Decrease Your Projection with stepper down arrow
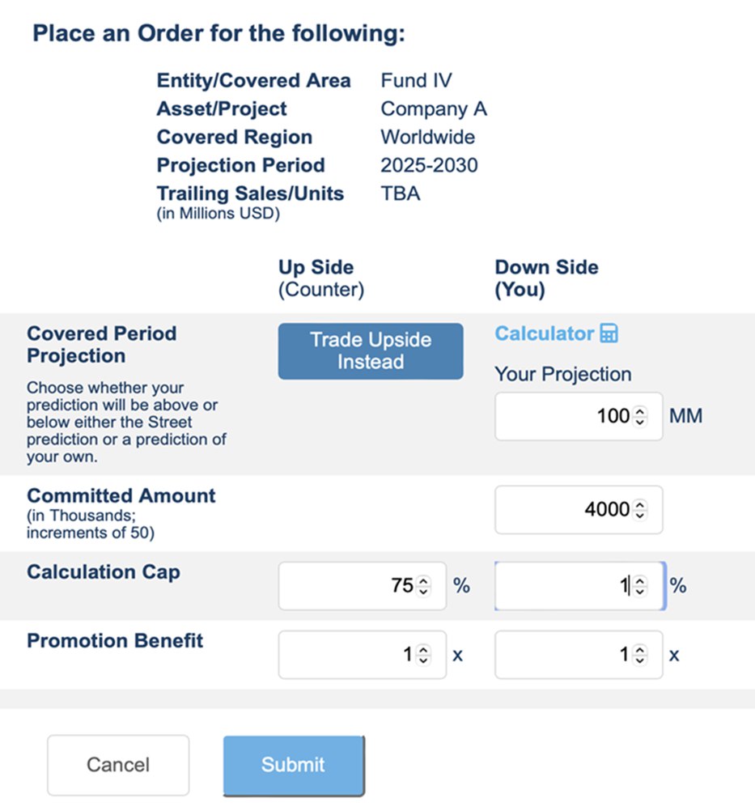 point(640,422)
